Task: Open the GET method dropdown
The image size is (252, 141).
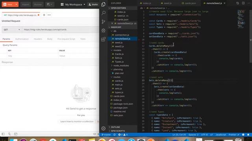Action: coord(12,30)
